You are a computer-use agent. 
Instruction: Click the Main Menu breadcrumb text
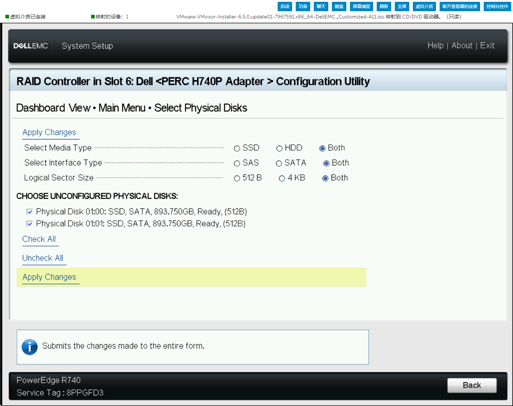coord(122,108)
